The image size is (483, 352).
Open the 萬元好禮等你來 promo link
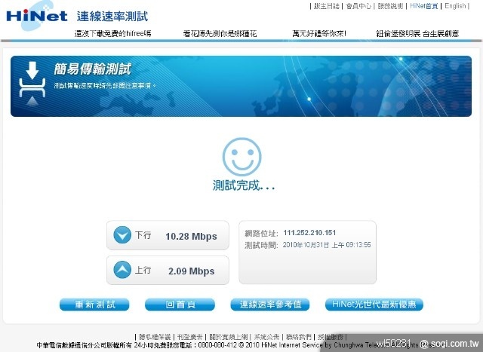coord(318,34)
